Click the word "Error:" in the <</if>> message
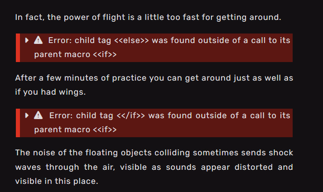This screenshot has width=323, height=192. [x=61, y=115]
